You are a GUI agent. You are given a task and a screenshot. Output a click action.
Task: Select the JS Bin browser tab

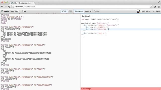[22, 3]
